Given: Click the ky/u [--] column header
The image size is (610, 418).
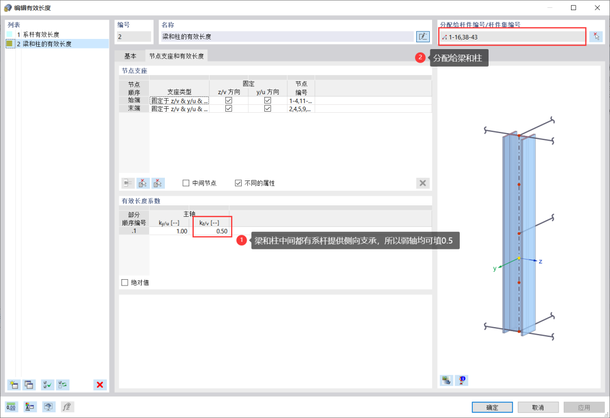Looking at the screenshot, I should coord(169,223).
